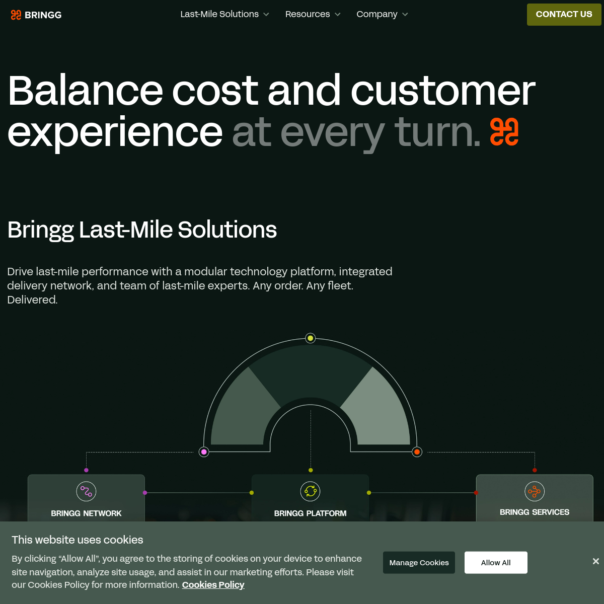
Task: Select the pink node at the arch's left base
Action: (x=204, y=452)
